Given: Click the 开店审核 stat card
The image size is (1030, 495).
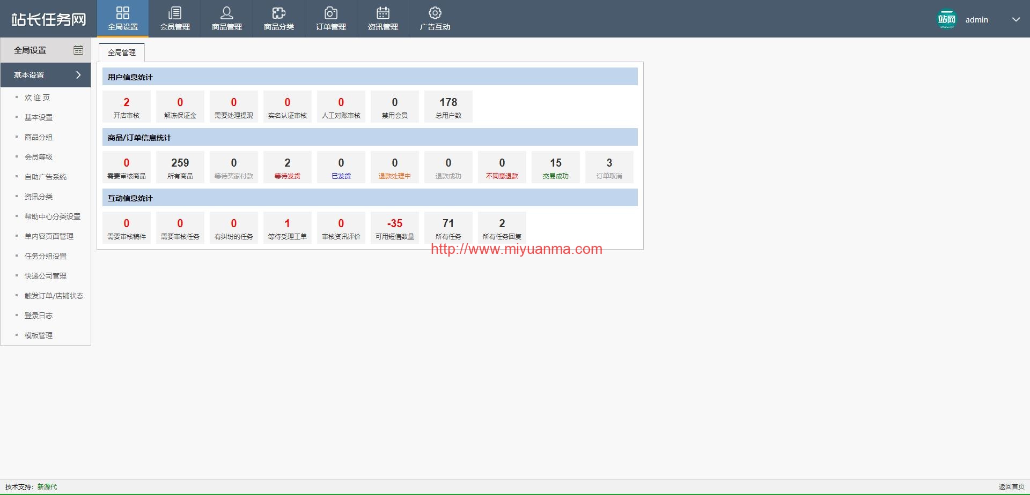Looking at the screenshot, I should pos(127,107).
